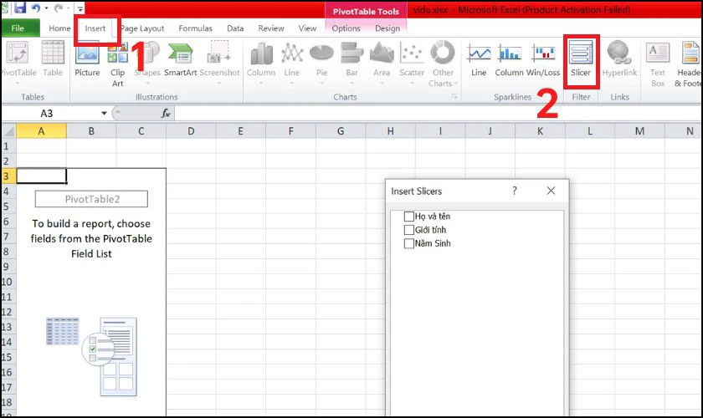This screenshot has width=703, height=418.
Task: Insert a Table from the ribbon
Action: 53,59
